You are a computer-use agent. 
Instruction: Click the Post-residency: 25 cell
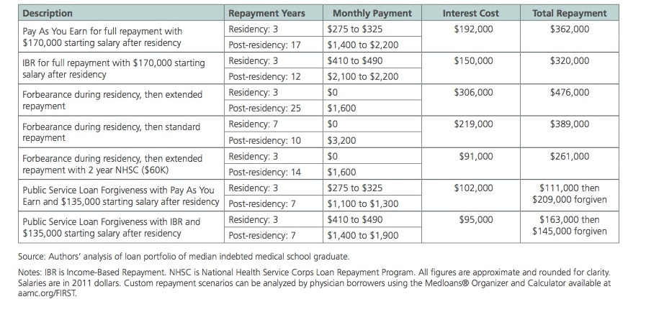pyautogui.click(x=264, y=109)
